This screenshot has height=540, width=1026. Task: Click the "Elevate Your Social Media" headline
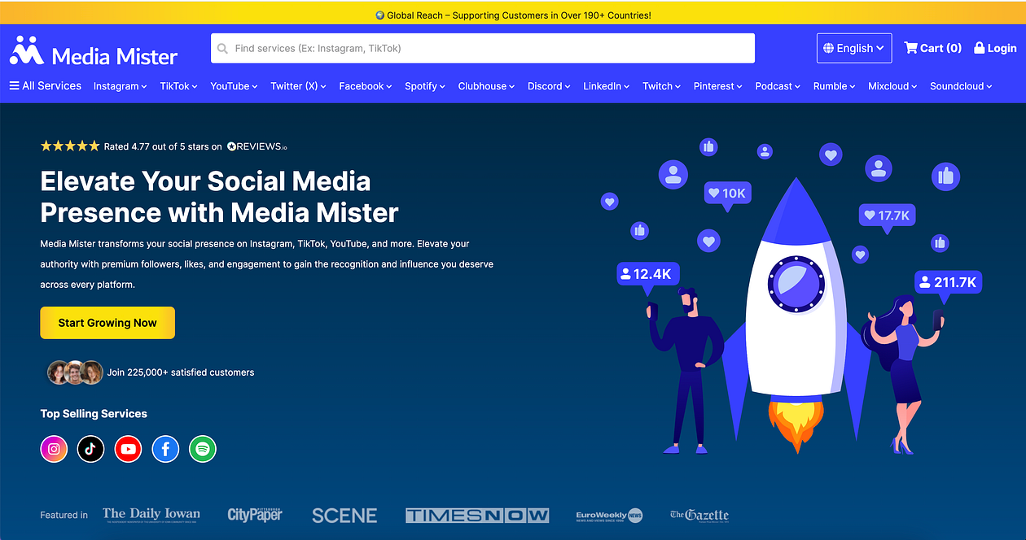(x=205, y=181)
